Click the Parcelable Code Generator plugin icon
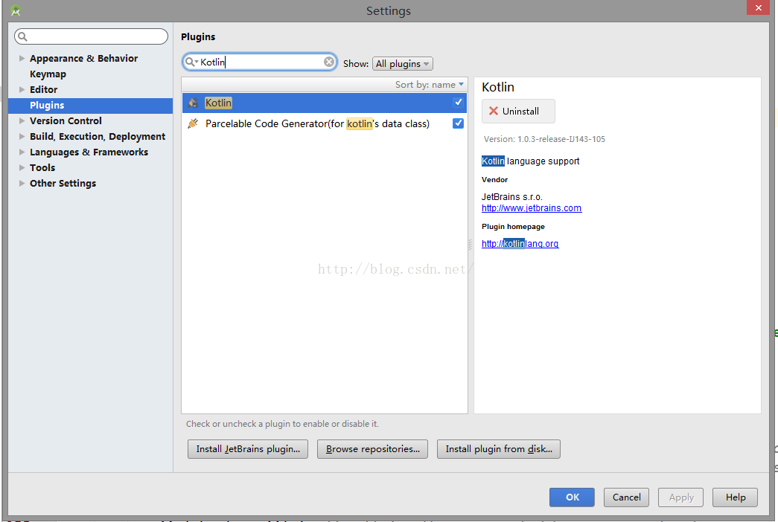 coord(193,123)
